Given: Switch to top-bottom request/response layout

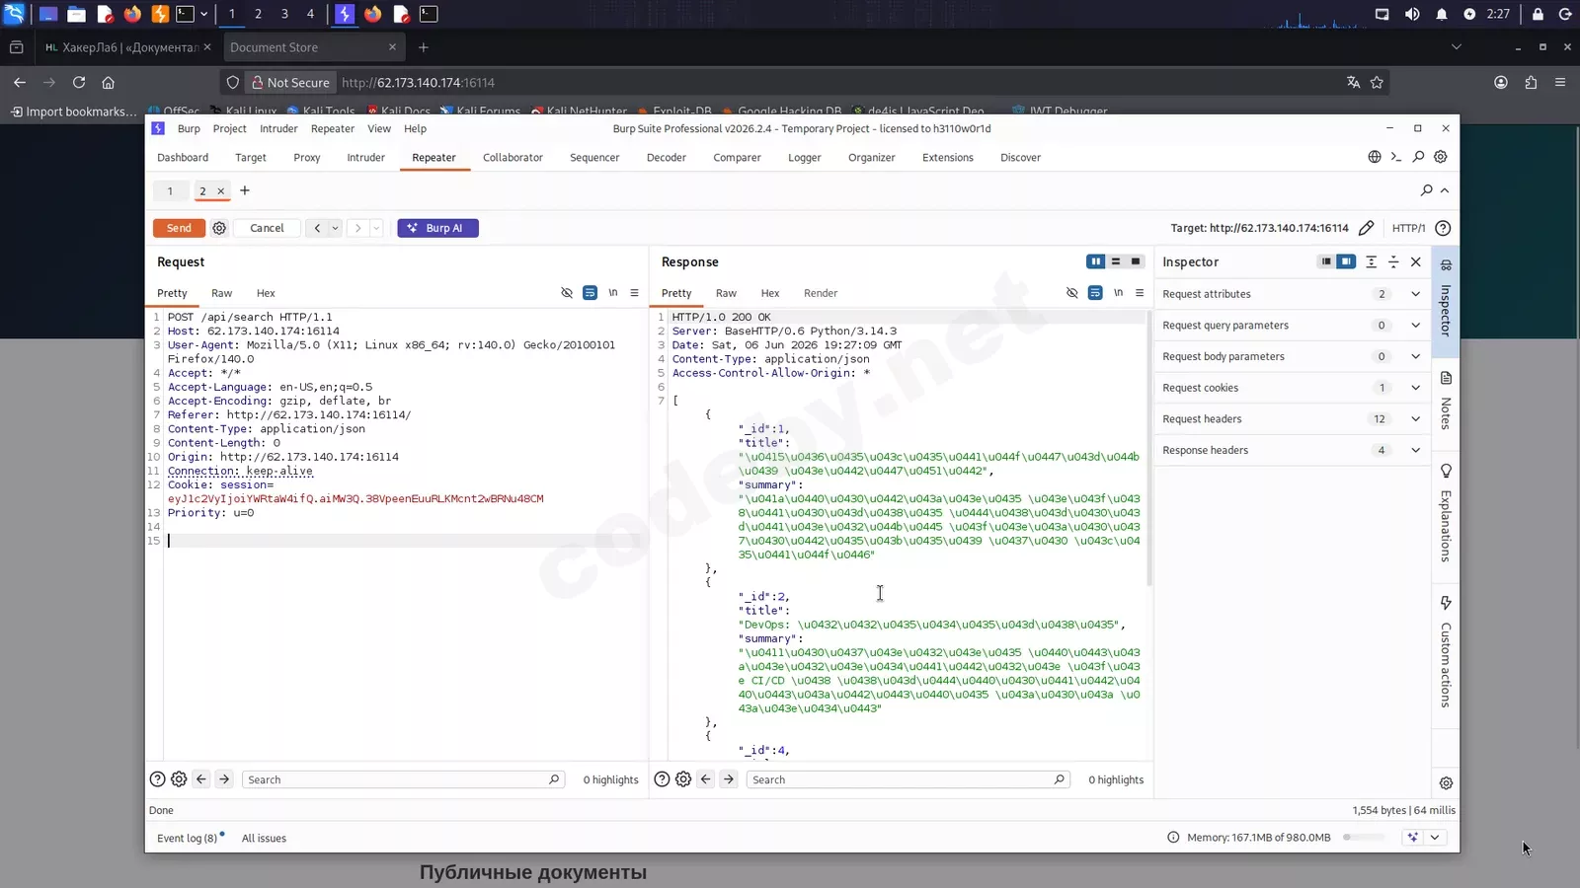Looking at the screenshot, I should [1116, 261].
